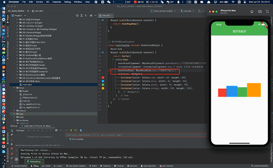Expand the 07-ListView Widget folder
Screen dimensions: 273x168
(x=17, y=26)
